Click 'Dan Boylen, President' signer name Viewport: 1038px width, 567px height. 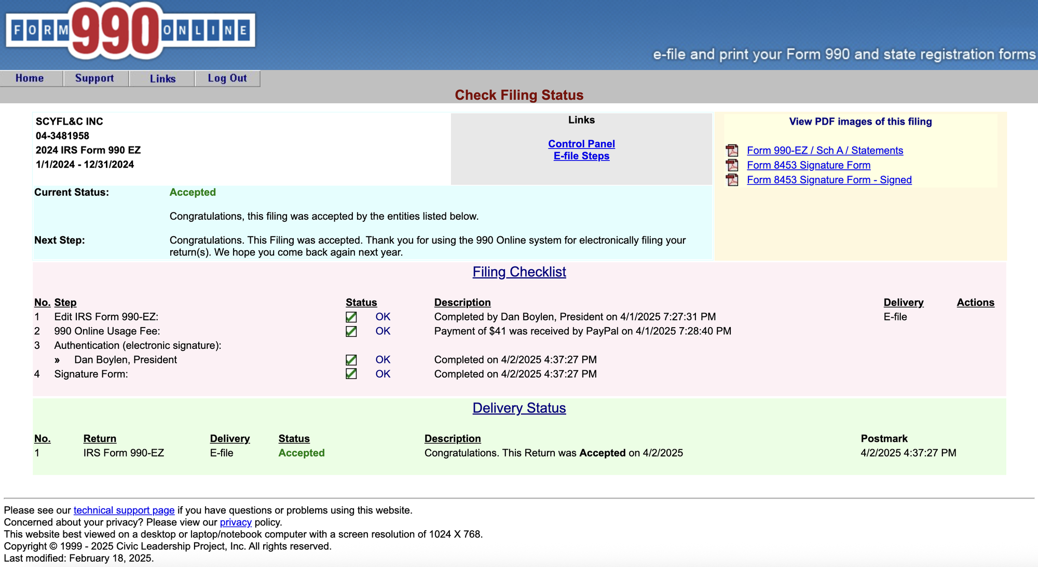coord(126,360)
